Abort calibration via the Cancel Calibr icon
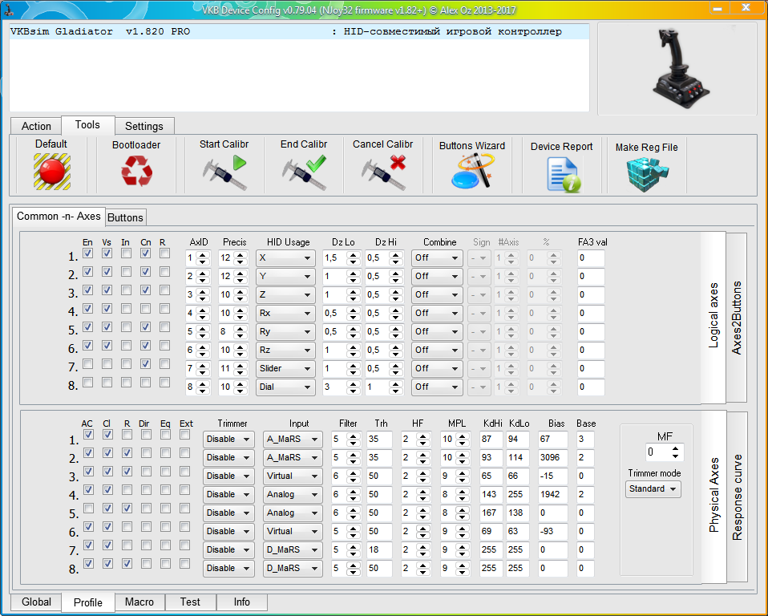This screenshot has width=768, height=616. (383, 172)
